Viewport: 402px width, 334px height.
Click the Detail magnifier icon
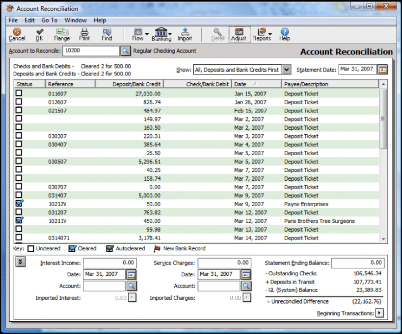(217, 34)
